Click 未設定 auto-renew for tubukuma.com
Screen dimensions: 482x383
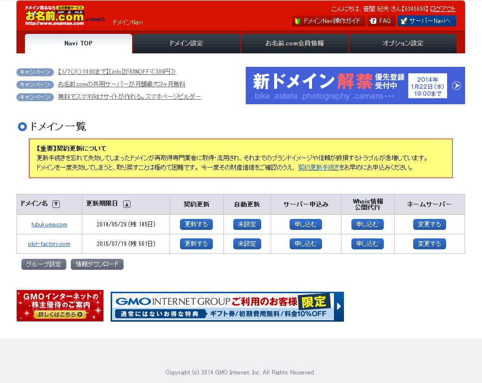point(247,224)
